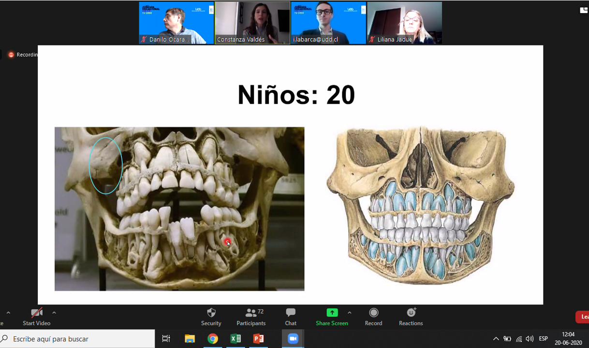Click the Windows search box
The width and height of the screenshot is (589, 348).
click(x=77, y=339)
